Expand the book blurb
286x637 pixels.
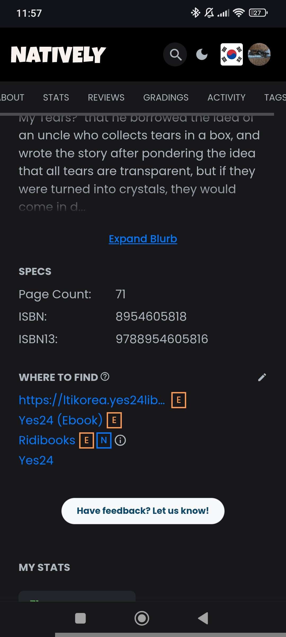click(143, 239)
